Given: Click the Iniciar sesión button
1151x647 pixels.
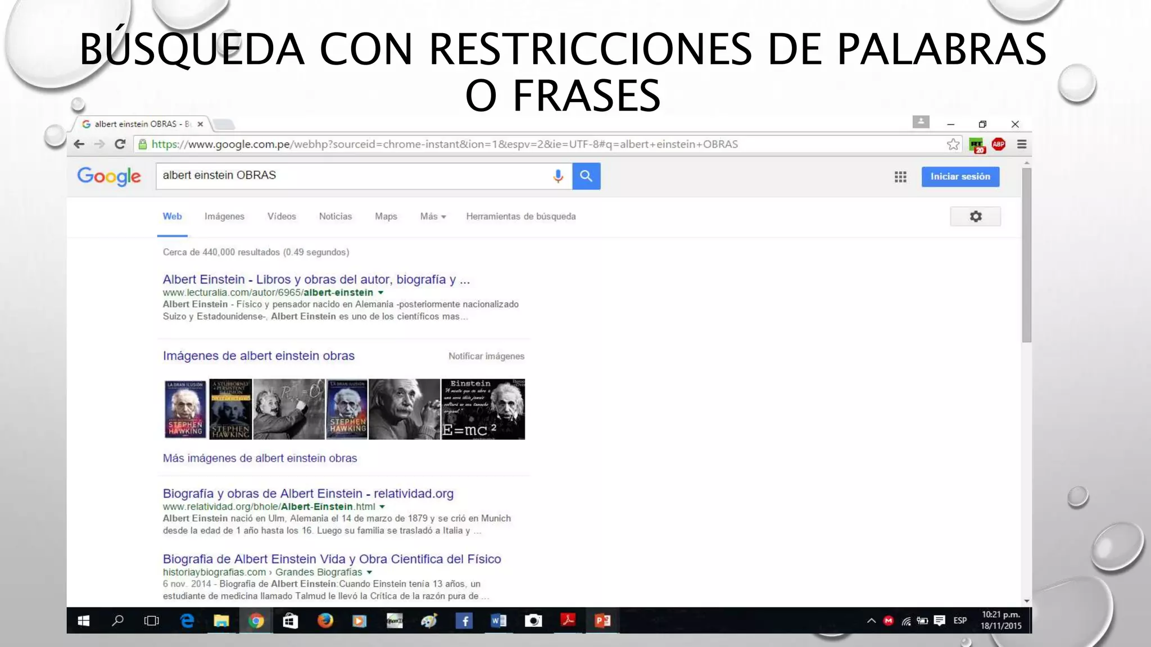Looking at the screenshot, I should (x=960, y=177).
